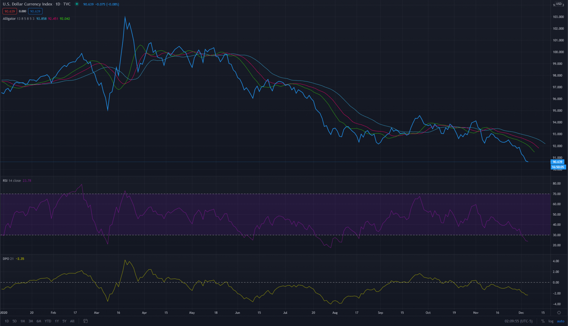Click the DPO 21 indicator label
The height and width of the screenshot is (326, 568).
point(8,259)
